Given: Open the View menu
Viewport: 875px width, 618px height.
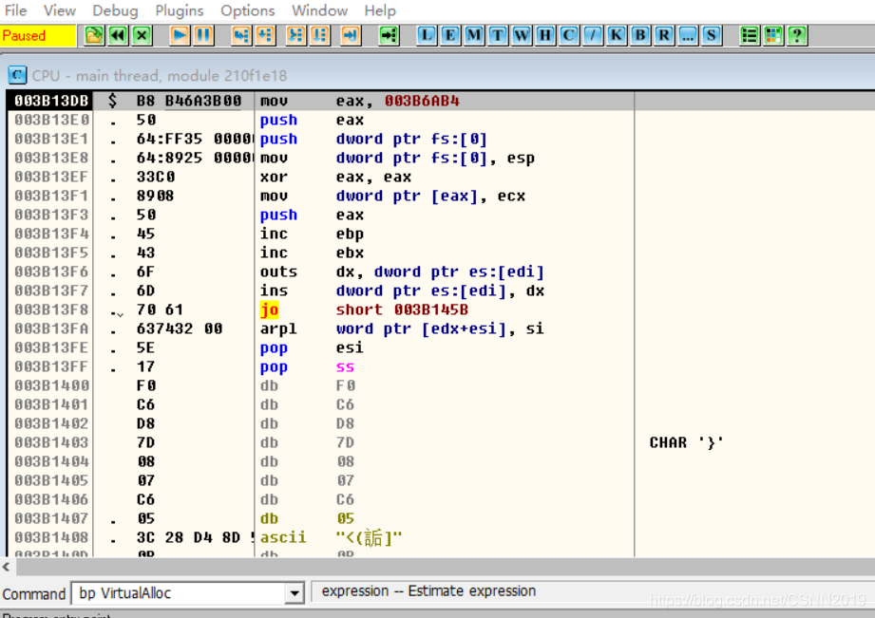Looking at the screenshot, I should tap(59, 10).
